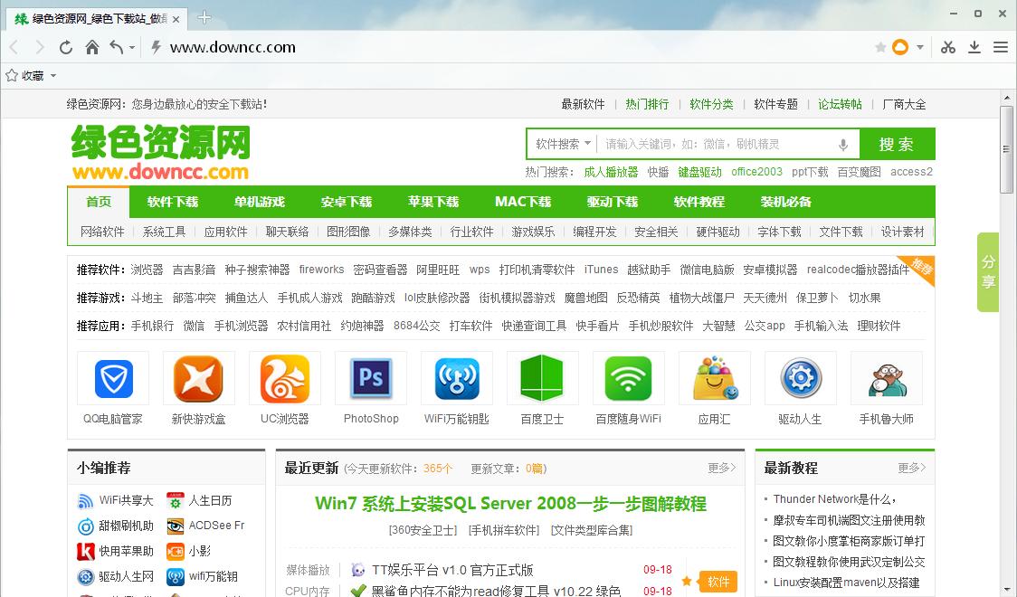Click the 绿色资源网 site logo

pos(161,152)
